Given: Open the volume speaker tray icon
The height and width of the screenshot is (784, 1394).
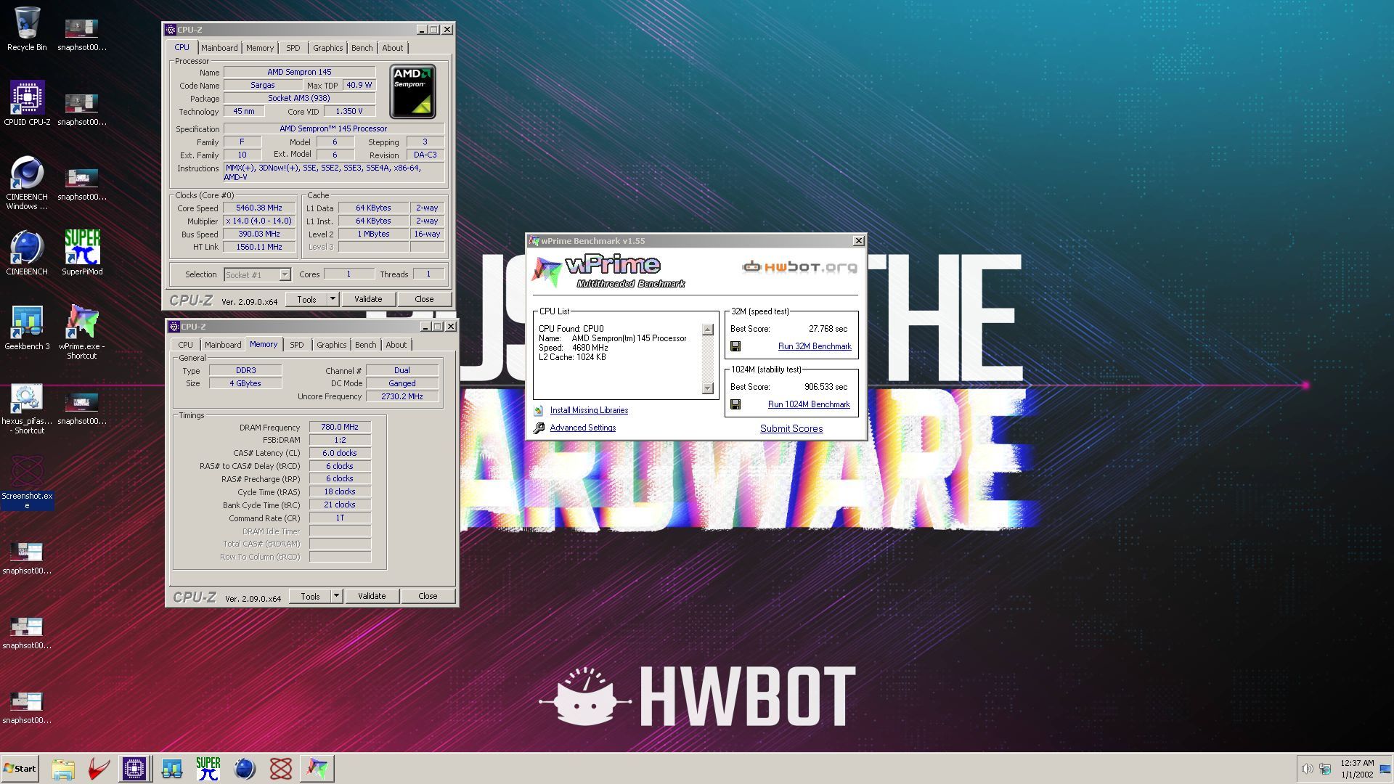Looking at the screenshot, I should 1308,769.
